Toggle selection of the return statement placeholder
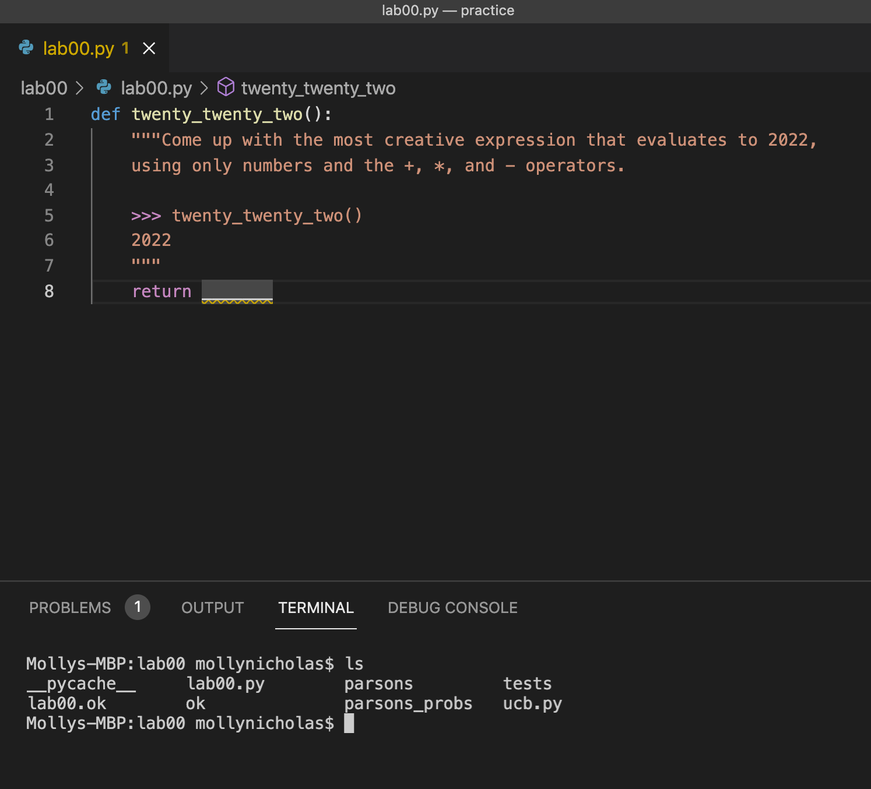This screenshot has width=871, height=789. [237, 291]
